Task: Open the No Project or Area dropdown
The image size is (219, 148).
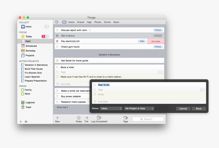Action: [139, 108]
